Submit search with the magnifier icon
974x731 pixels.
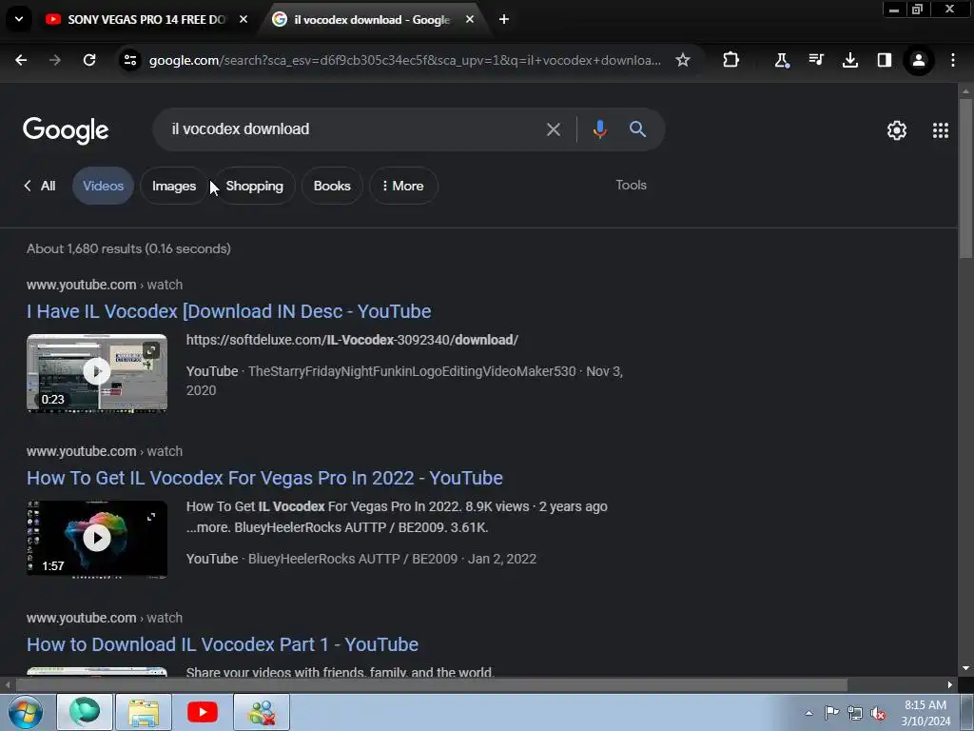pos(637,129)
